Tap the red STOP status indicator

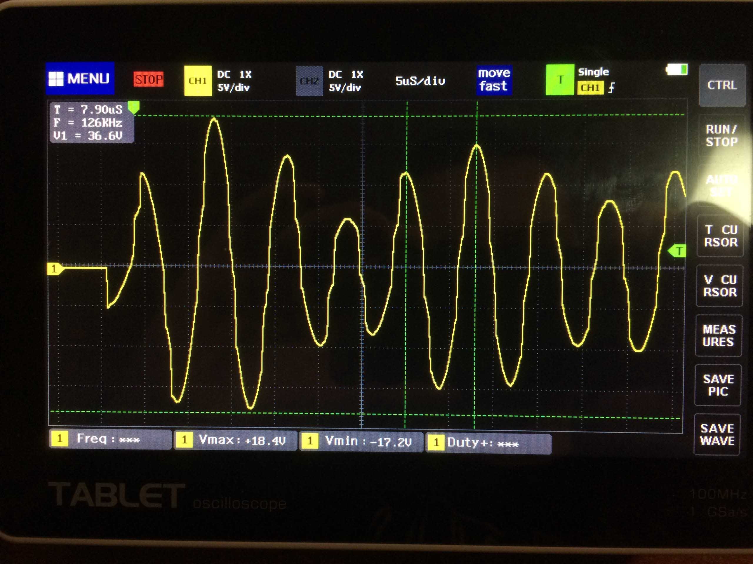tap(149, 80)
